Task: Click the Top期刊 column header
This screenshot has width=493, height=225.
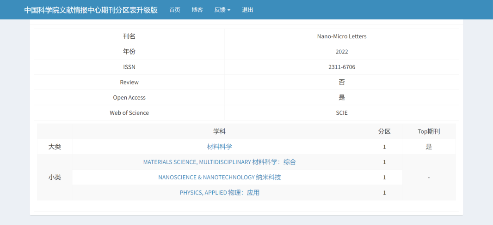Action: (429, 131)
